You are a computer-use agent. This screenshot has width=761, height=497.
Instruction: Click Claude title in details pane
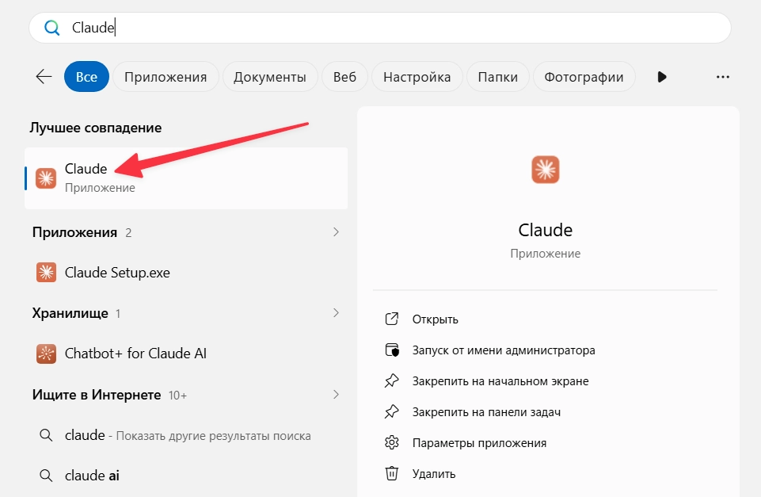click(546, 230)
